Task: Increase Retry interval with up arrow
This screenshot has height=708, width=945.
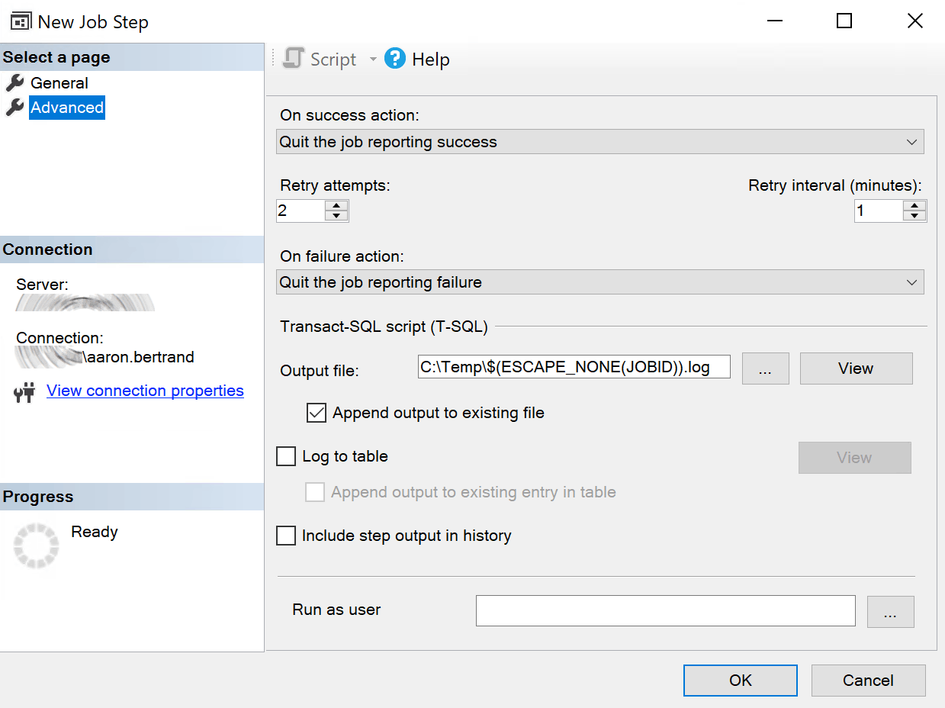Action: coord(914,206)
